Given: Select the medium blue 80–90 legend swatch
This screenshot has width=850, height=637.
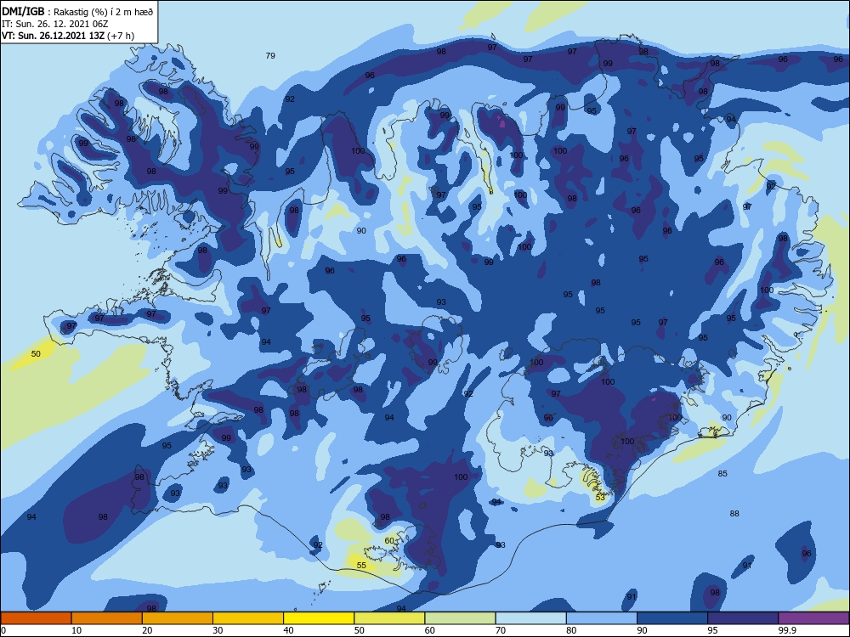Looking at the screenshot, I should (x=602, y=618).
